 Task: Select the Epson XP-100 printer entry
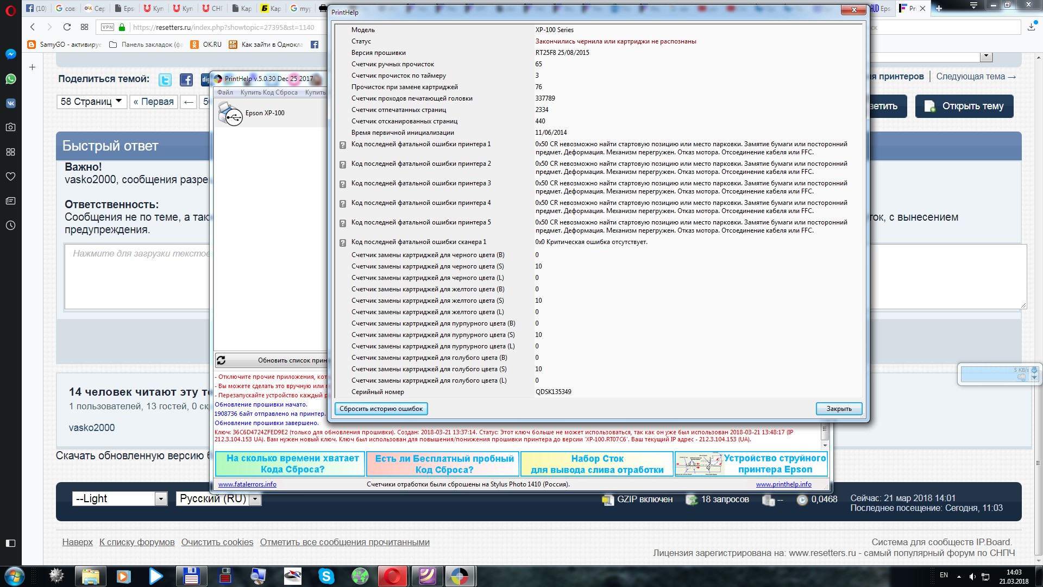click(270, 114)
